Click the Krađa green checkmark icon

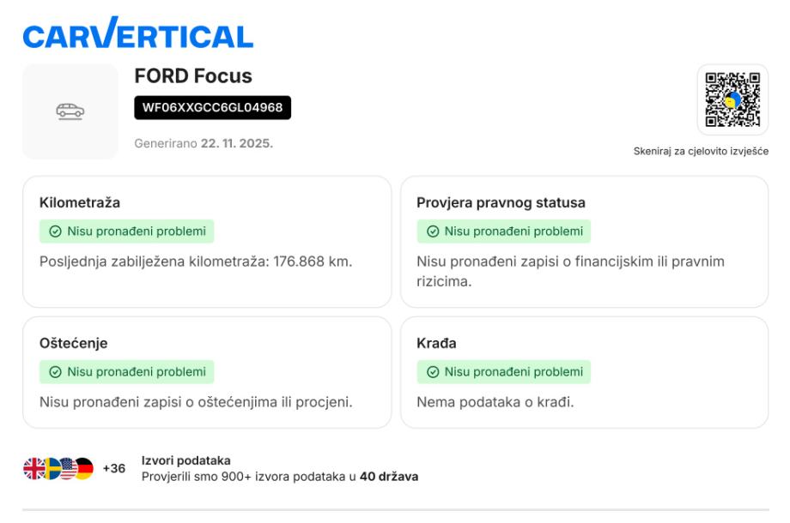(x=433, y=372)
